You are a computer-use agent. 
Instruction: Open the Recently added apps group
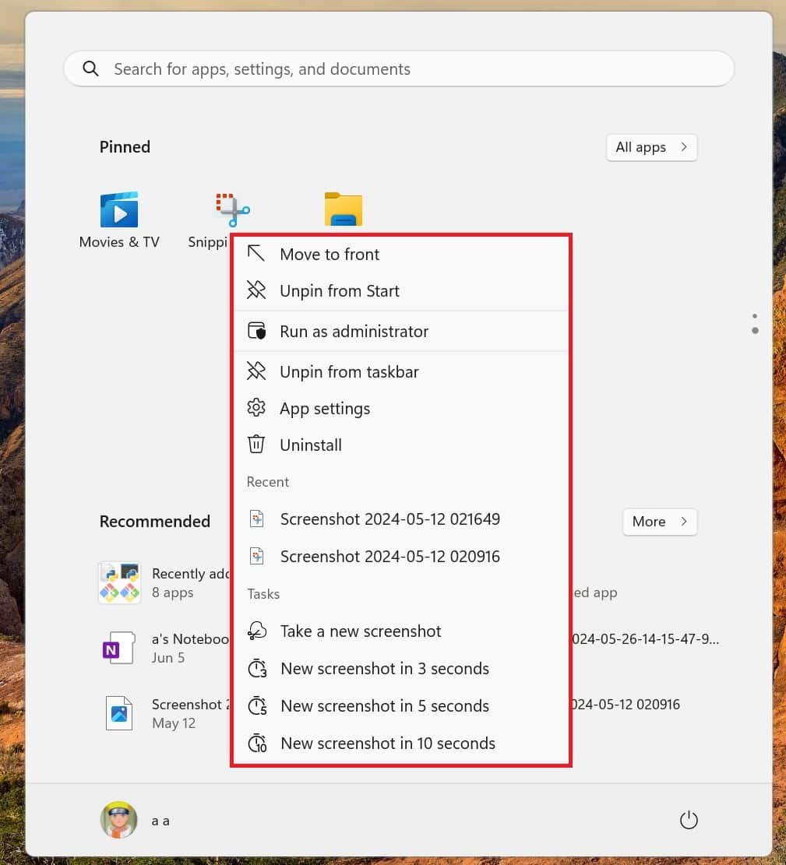(x=119, y=582)
